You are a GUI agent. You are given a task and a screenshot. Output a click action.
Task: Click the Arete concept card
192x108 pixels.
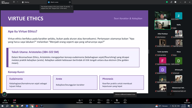pos(75,82)
